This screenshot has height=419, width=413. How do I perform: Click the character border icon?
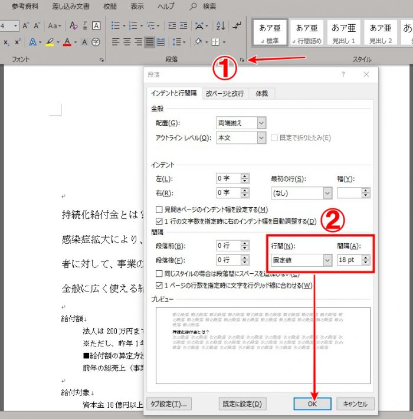coord(96,25)
